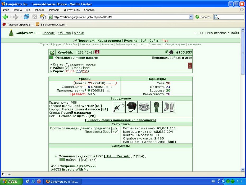This screenshot has width=246, height=185.
Task: Click the forest camouflage suit icon
Action: coord(156,107)
